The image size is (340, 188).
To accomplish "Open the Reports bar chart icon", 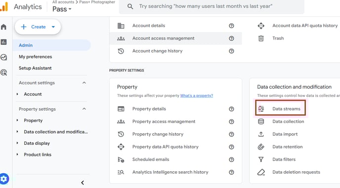I will [x=3, y=42].
